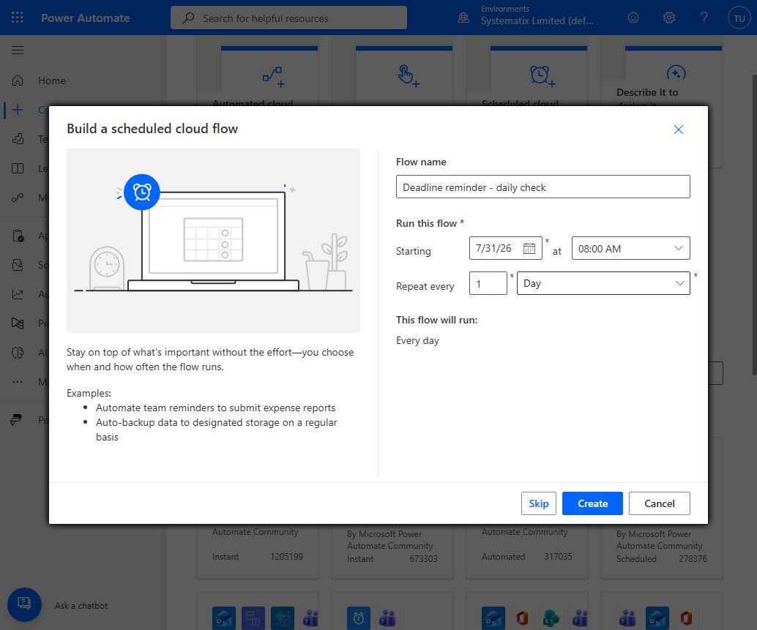Click the Process mining icon in sidebar
The width and height of the screenshot is (757, 630).
tap(18, 323)
